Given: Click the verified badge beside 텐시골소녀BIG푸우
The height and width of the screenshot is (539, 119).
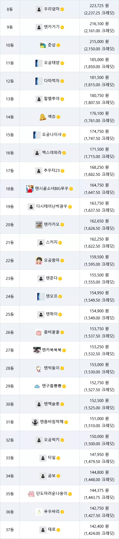Looking at the screenshot, I should (71, 189).
